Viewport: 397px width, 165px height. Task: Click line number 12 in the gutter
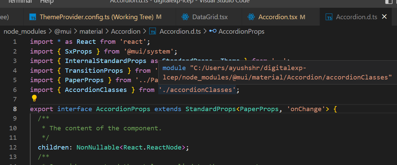[13, 147]
